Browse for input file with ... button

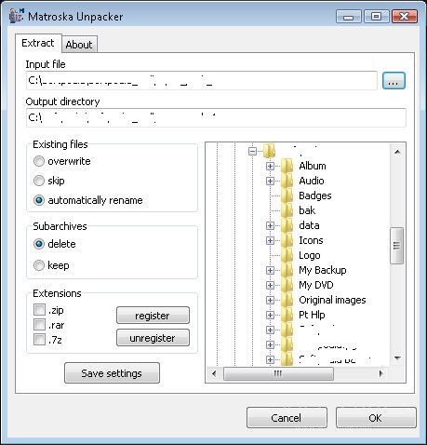tap(394, 81)
